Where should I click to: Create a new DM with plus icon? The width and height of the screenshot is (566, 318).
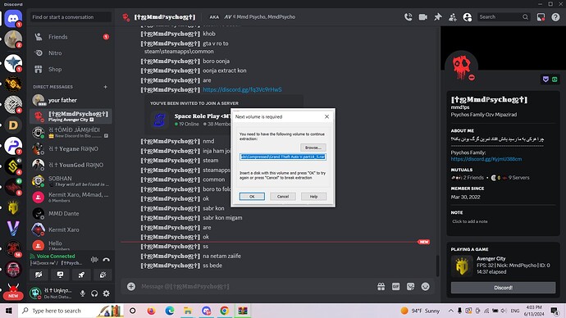point(105,87)
